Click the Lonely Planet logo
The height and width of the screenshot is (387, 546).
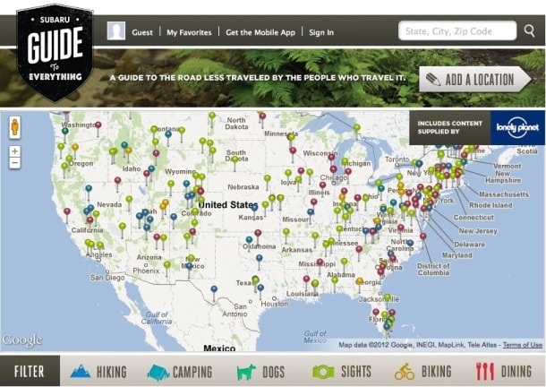[517, 127]
